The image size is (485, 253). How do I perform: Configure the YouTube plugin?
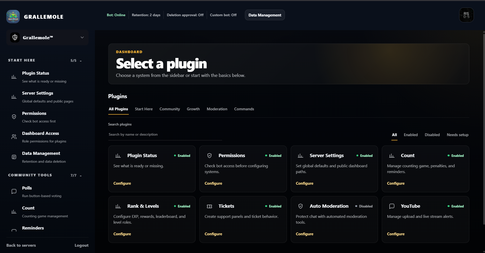396,234
